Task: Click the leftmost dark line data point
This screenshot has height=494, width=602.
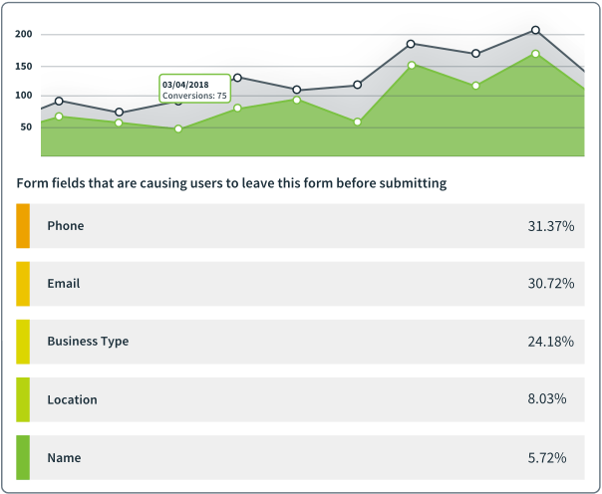Action: [60, 101]
